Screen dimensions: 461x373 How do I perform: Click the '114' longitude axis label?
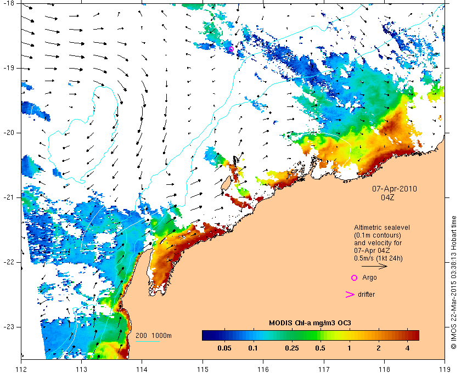tap(142, 369)
